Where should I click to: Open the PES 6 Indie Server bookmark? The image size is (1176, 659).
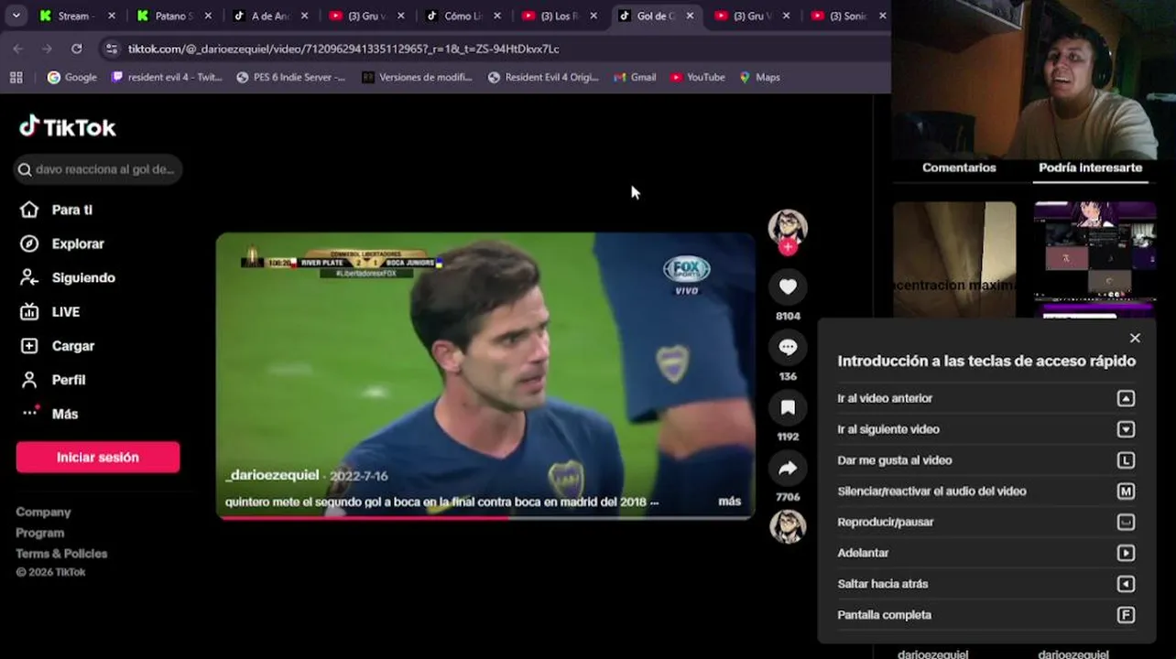[x=290, y=77]
